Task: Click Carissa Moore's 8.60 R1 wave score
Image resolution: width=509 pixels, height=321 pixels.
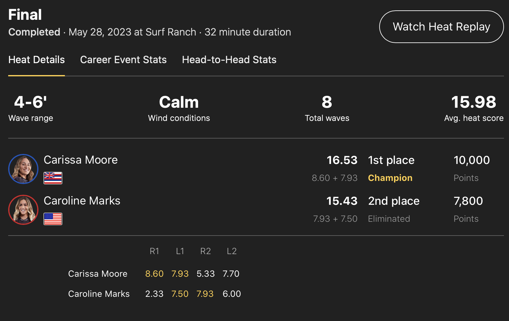Action: point(154,274)
